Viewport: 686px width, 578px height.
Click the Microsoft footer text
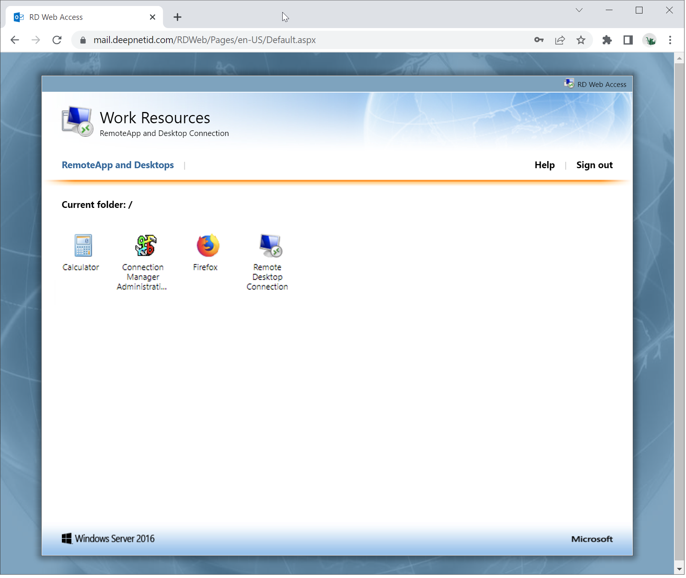click(x=592, y=539)
